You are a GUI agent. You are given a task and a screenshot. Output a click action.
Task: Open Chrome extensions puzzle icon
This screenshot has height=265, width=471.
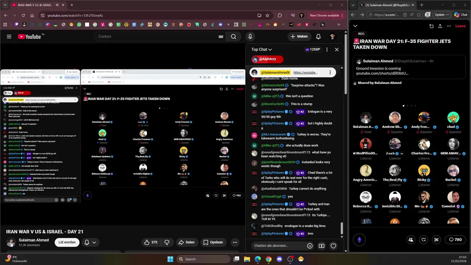point(280,15)
